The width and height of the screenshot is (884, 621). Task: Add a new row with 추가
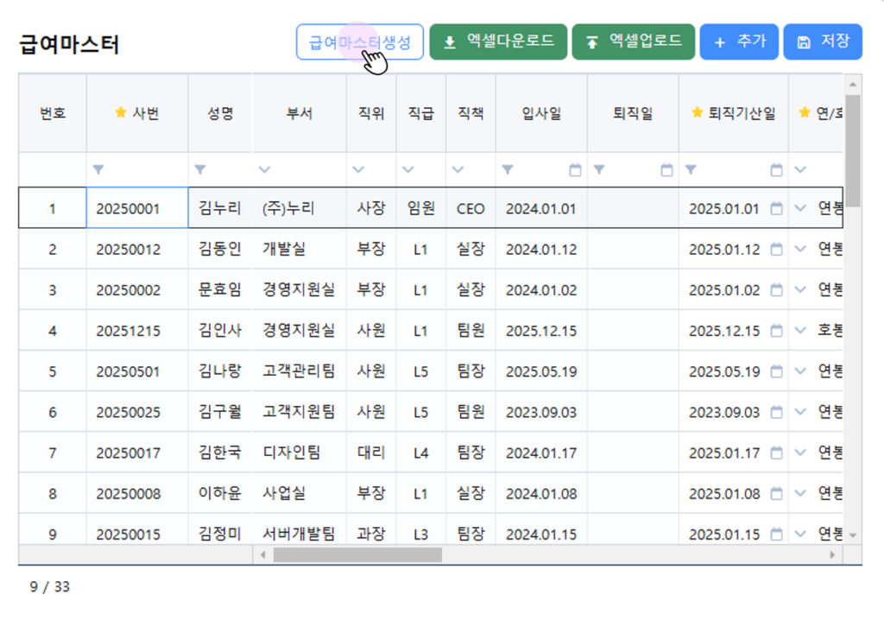point(739,41)
